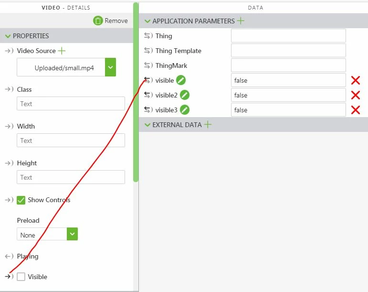Image resolution: width=368 pixels, height=292 pixels.
Task: Click the binding arrow next to Show Controls
Action: point(9,200)
